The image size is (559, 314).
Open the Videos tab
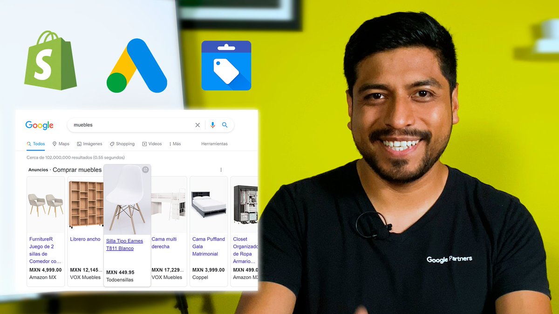click(x=152, y=144)
